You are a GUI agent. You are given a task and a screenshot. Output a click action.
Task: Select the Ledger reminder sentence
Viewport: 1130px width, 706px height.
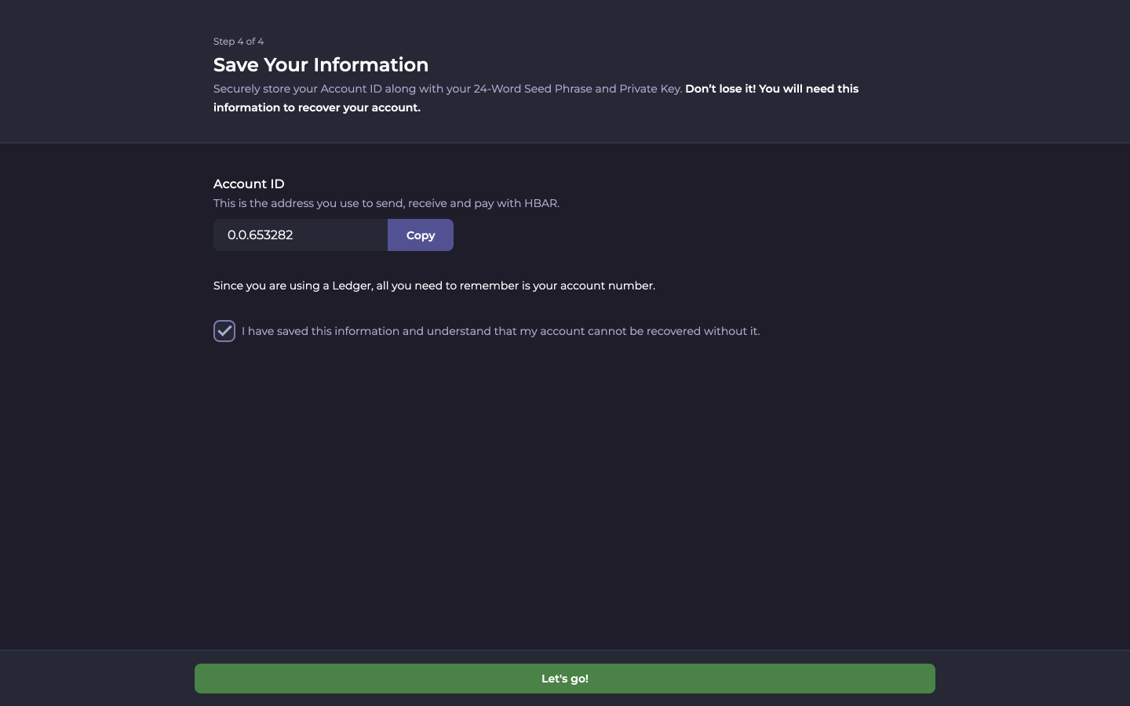click(434, 286)
